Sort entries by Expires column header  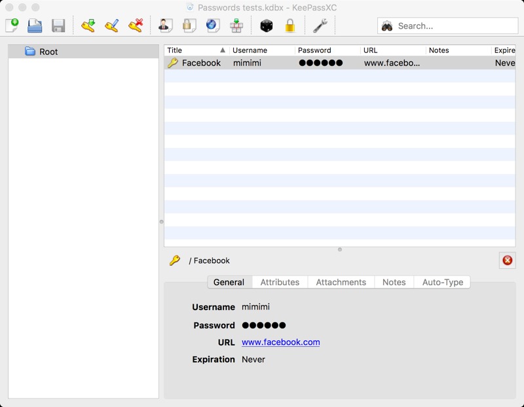point(504,50)
